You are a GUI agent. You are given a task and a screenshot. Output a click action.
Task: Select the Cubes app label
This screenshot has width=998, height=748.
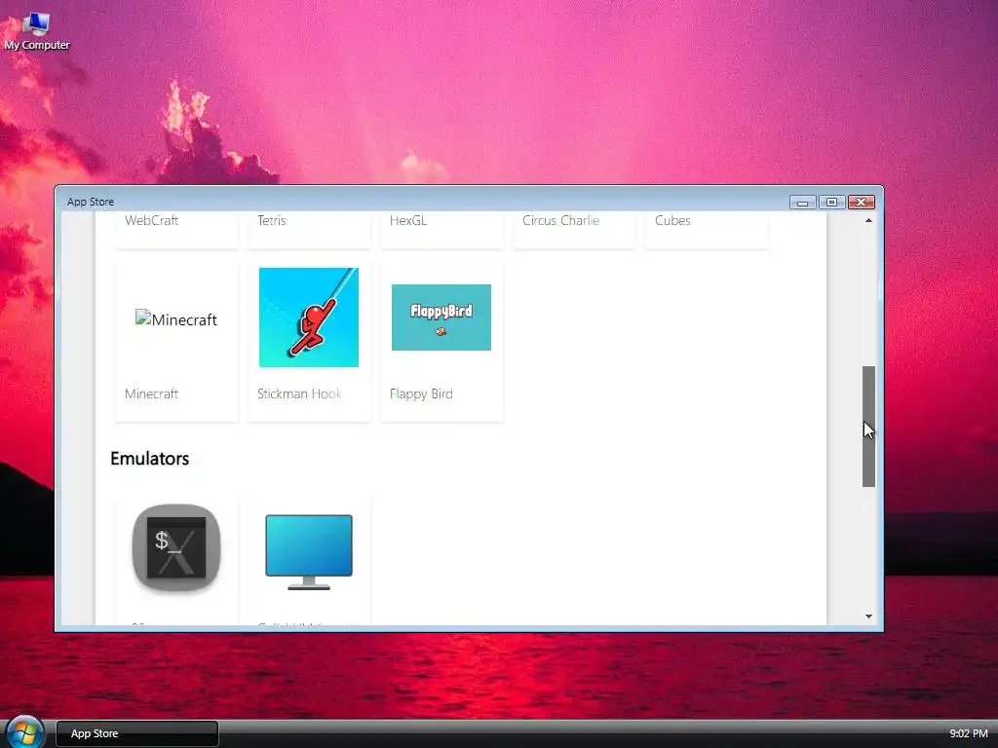(x=672, y=221)
